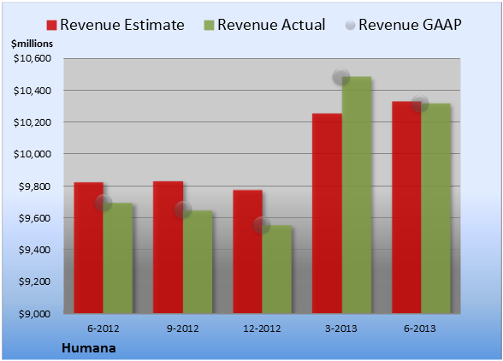This screenshot has height=361, width=503.
Task: Click the $9,000 axis value
Action: (34, 314)
